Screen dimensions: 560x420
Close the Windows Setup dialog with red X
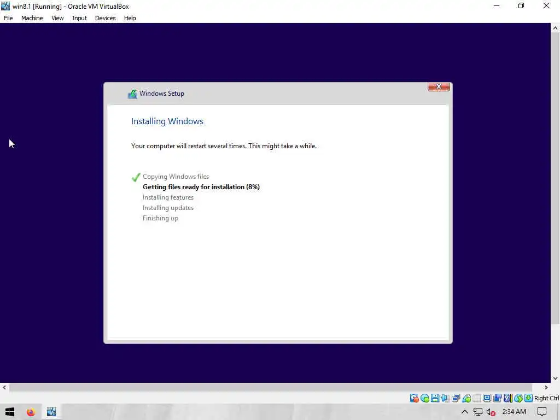coord(439,87)
